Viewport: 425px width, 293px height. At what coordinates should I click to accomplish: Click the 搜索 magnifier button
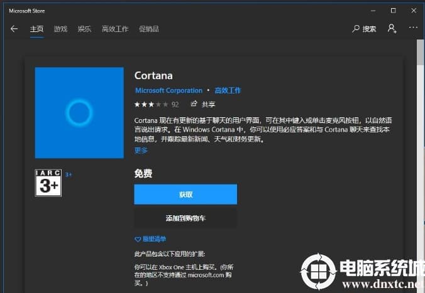pyautogui.click(x=364, y=28)
